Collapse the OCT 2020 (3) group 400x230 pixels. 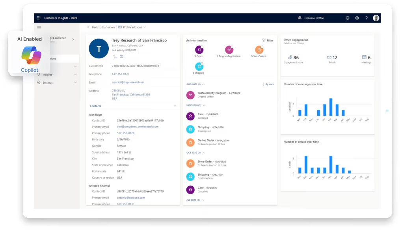click(204, 153)
